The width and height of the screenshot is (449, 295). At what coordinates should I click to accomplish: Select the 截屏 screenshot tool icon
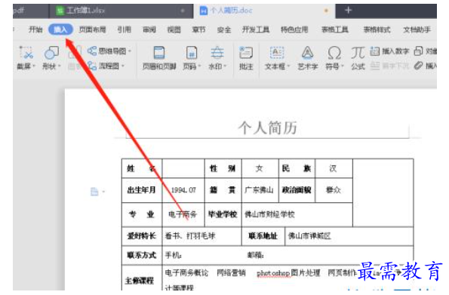point(26,53)
